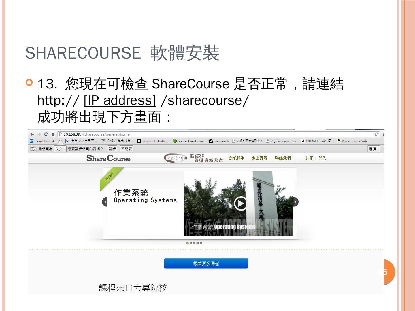Open the 線上課程 menu item
This screenshot has height=311, width=415.
pos(259,158)
